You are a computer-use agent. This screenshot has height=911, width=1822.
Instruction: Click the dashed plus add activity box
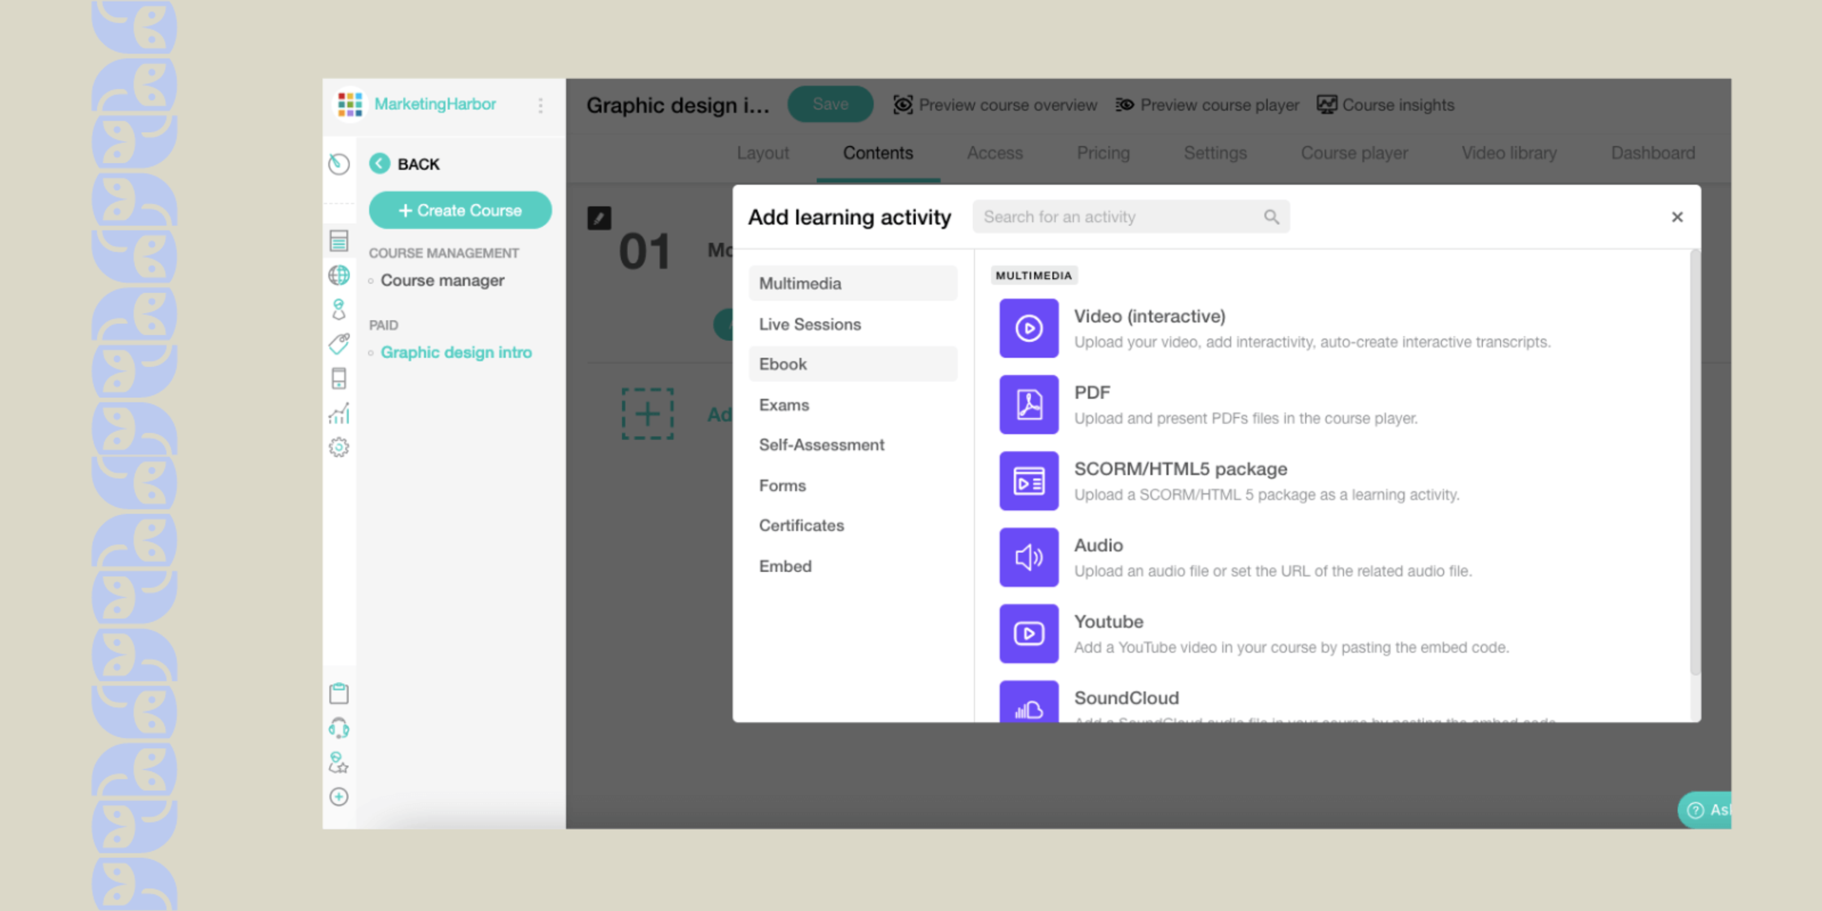click(647, 414)
